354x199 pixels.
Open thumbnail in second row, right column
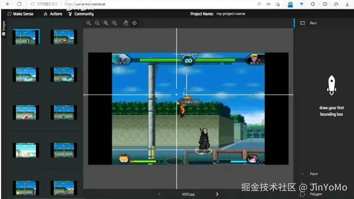click(64, 75)
